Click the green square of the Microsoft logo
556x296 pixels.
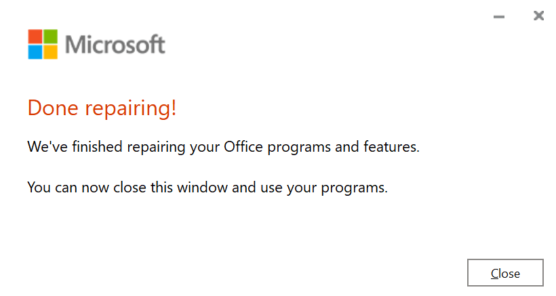click(51, 37)
